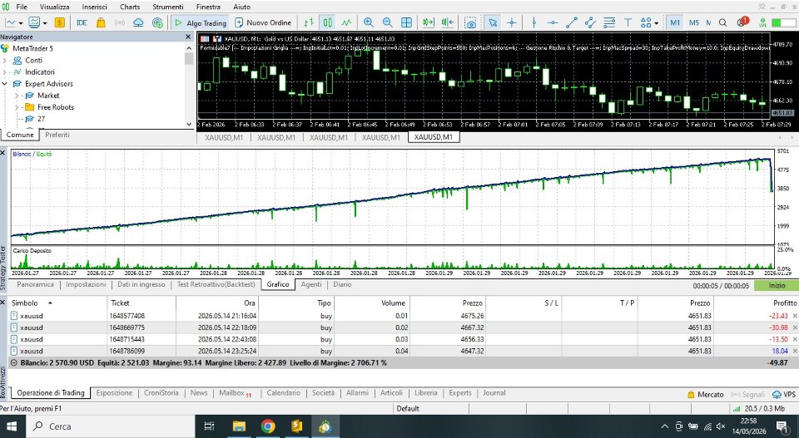
Task: Take a chart screenshot with camera icon
Action: (x=471, y=23)
